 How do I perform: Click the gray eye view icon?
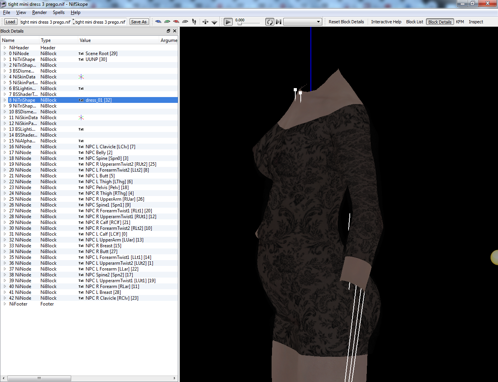tap(185, 22)
